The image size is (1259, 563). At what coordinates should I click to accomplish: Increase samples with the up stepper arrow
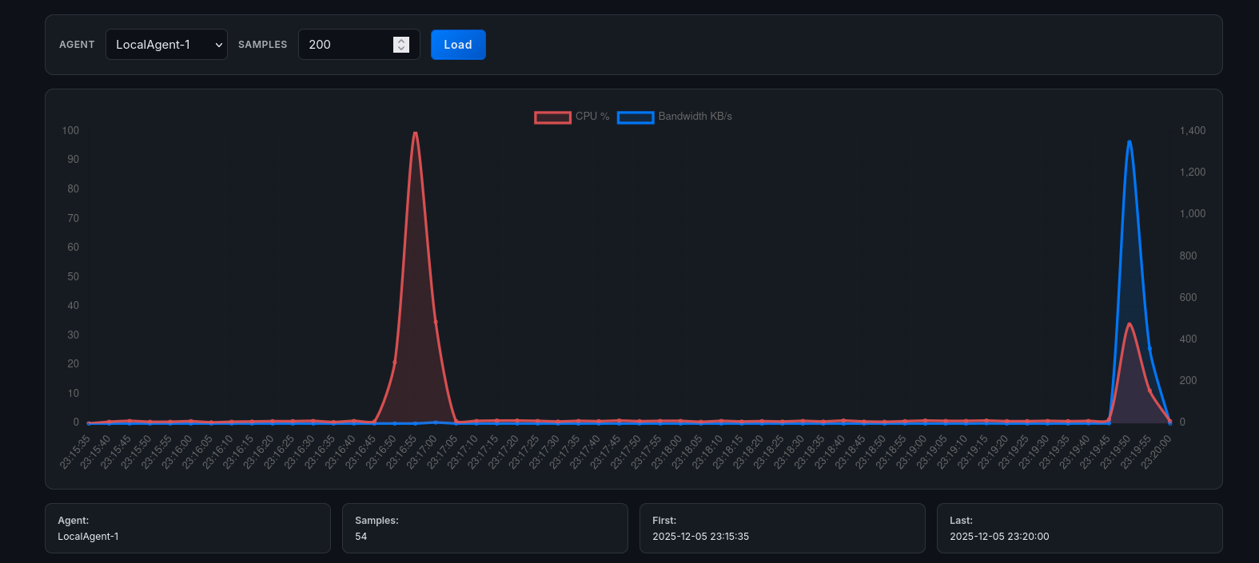[401, 41]
